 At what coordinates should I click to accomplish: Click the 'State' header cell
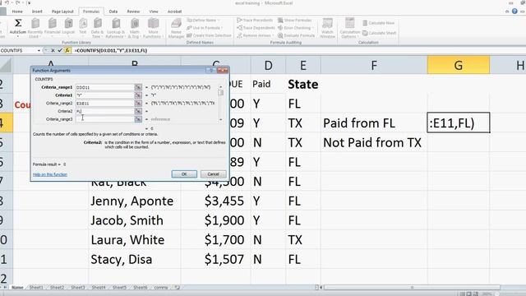coord(303,84)
